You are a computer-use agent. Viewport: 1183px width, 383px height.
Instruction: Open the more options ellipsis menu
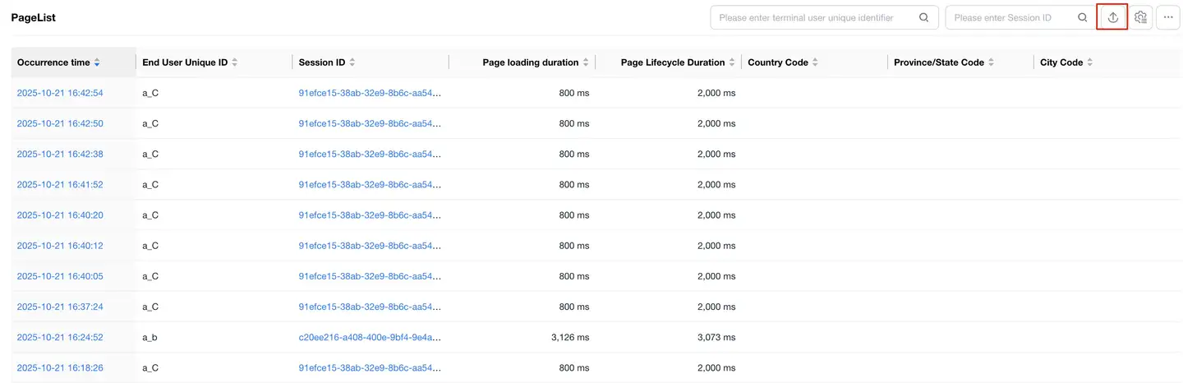click(x=1168, y=17)
